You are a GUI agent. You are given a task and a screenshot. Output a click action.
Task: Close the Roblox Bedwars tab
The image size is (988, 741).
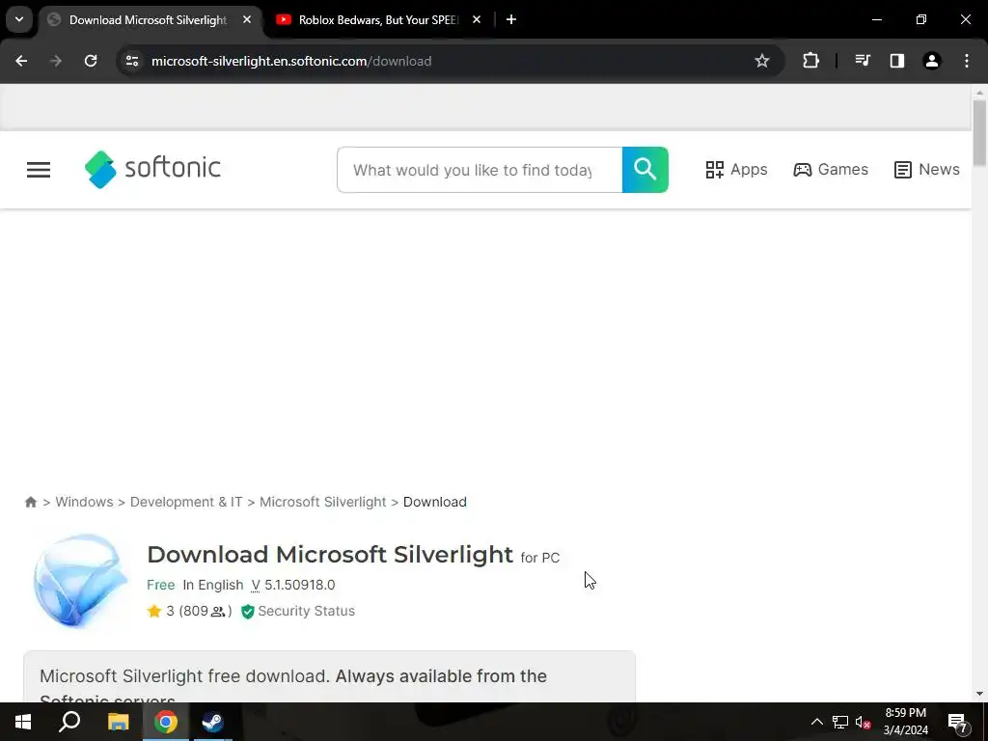tap(477, 20)
